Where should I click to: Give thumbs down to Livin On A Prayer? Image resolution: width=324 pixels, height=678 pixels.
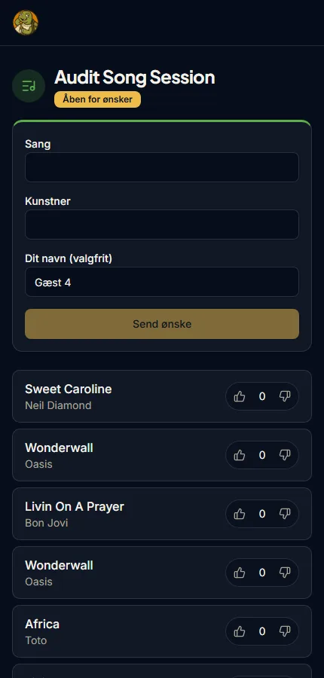coord(285,514)
